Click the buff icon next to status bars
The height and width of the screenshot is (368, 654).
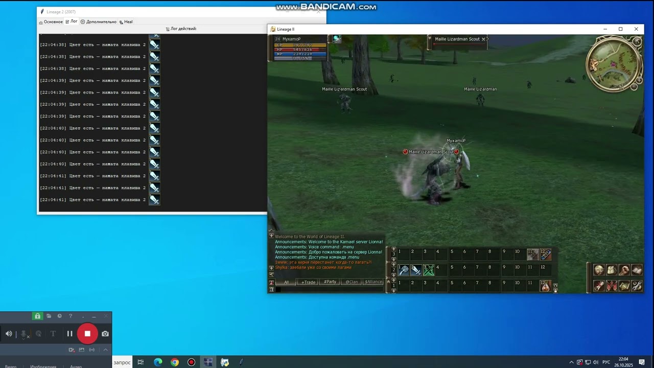pyautogui.click(x=337, y=38)
